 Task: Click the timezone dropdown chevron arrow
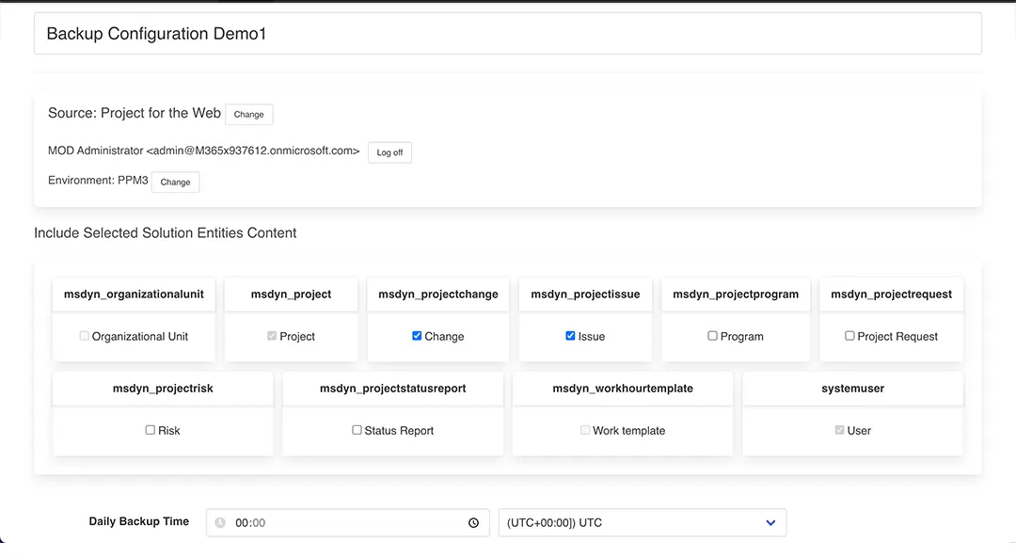(x=770, y=523)
